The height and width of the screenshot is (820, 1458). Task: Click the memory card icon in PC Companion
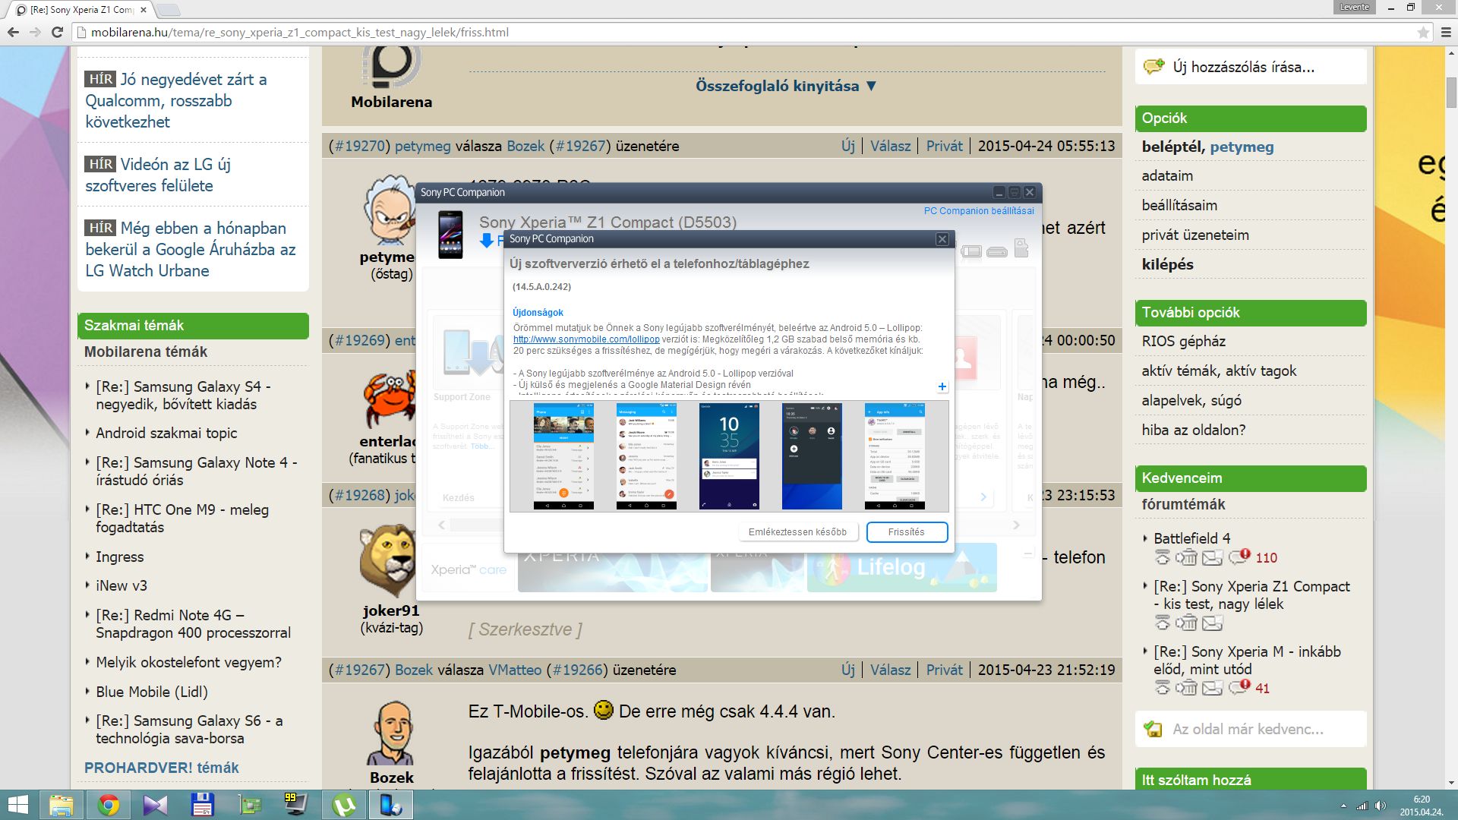coord(1021,248)
